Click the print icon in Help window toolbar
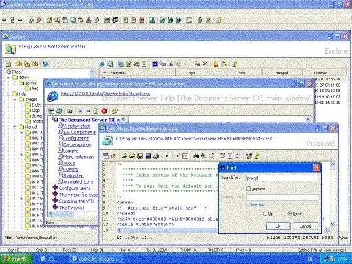The width and height of the screenshot is (352, 264). (70, 111)
